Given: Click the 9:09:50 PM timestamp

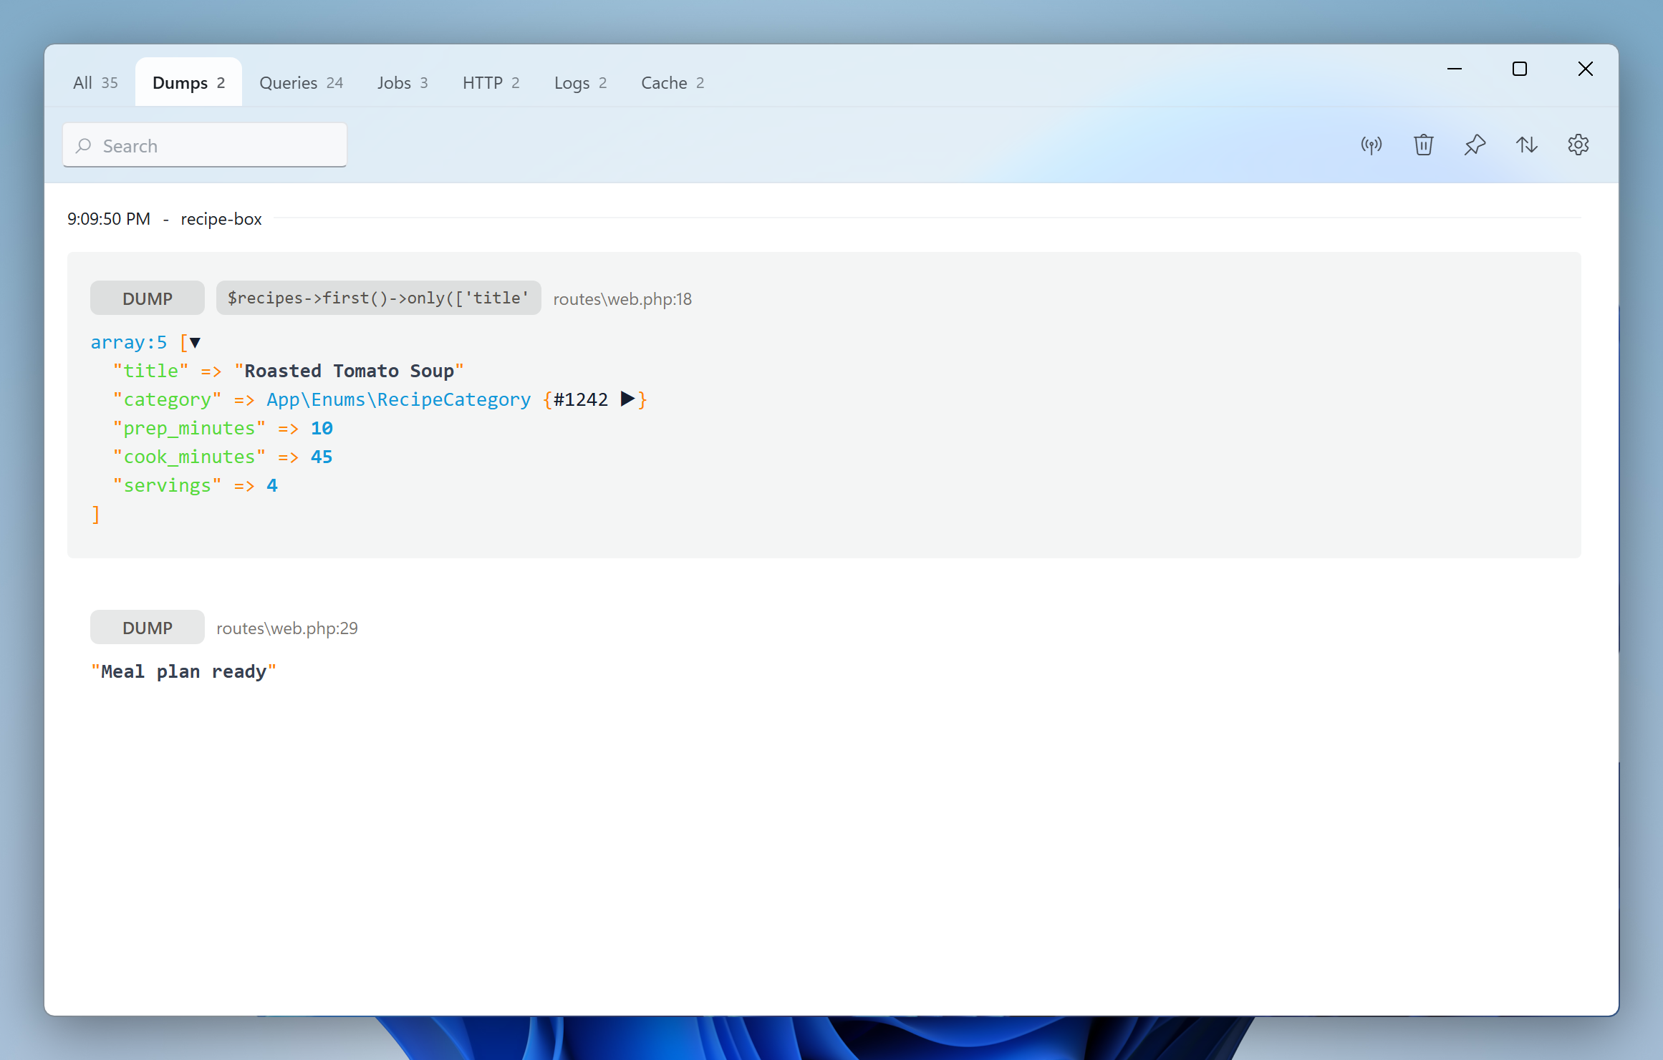Looking at the screenshot, I should (x=109, y=219).
